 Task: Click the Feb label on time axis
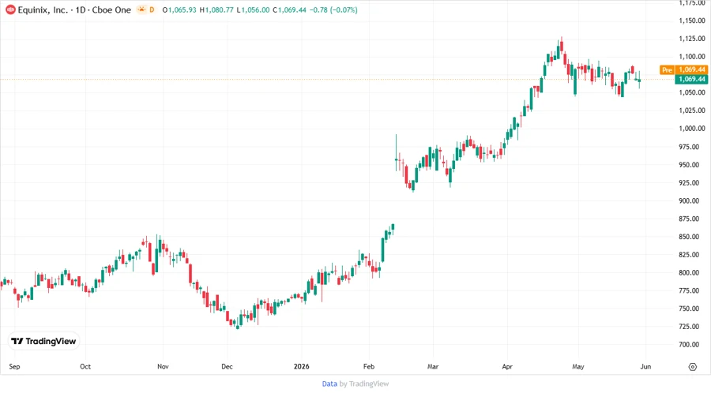[369, 367]
